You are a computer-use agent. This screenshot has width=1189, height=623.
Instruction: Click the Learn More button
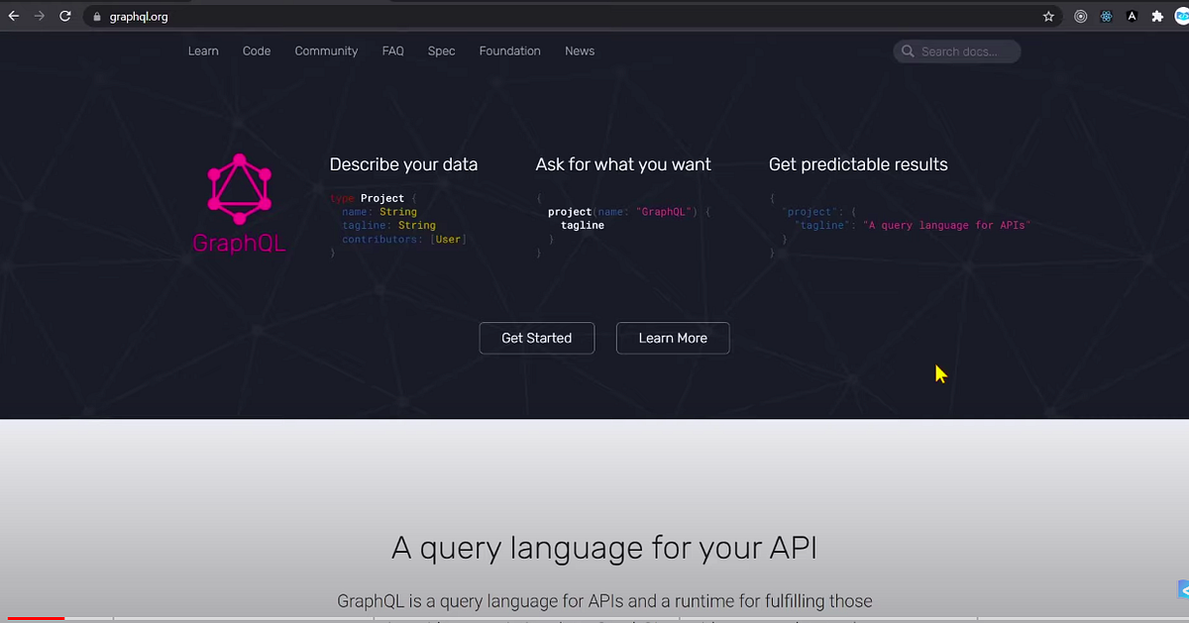673,338
